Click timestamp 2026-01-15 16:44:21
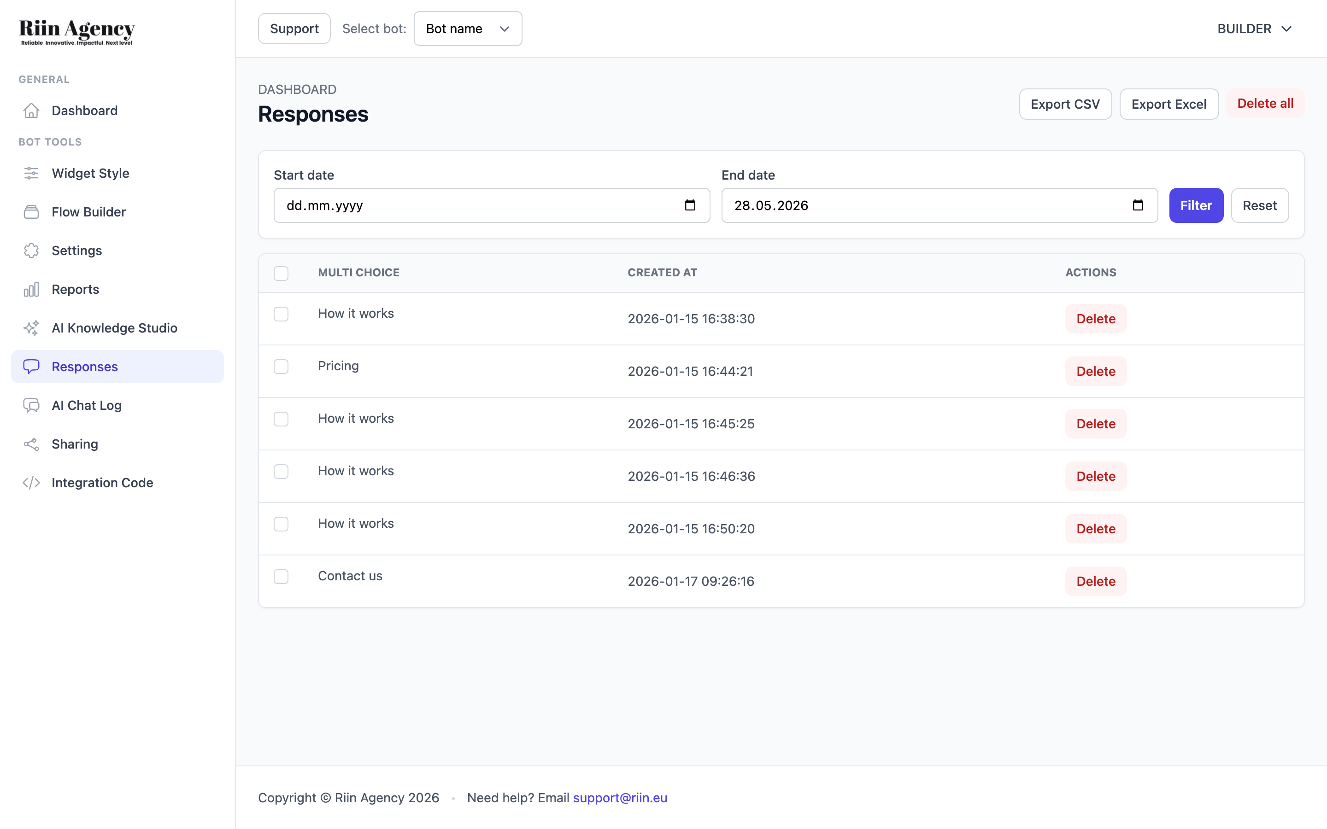Screen dimensions: 1327x829 (690, 371)
